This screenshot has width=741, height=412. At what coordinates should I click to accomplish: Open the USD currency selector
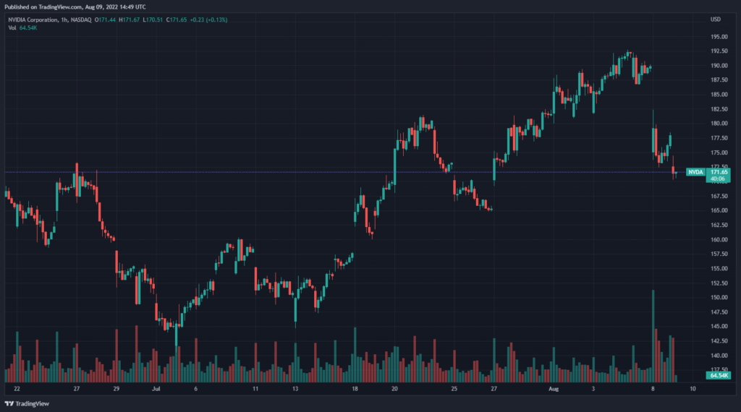[715, 19]
